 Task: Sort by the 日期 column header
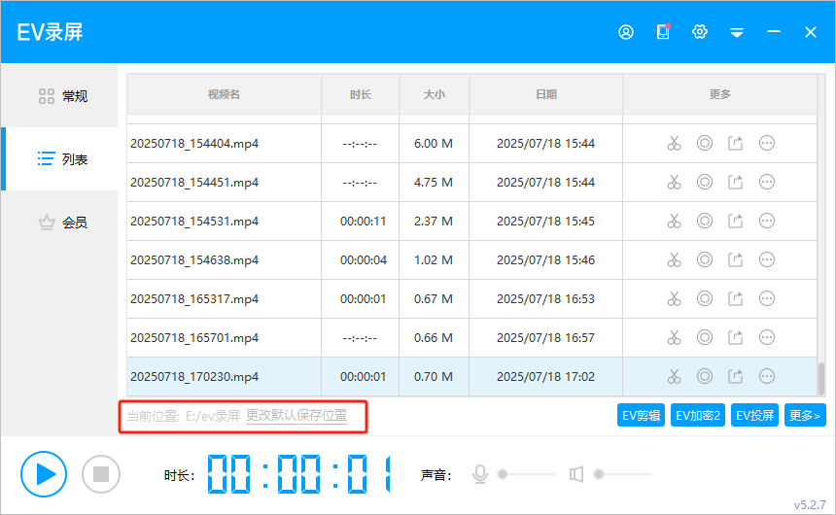546,94
